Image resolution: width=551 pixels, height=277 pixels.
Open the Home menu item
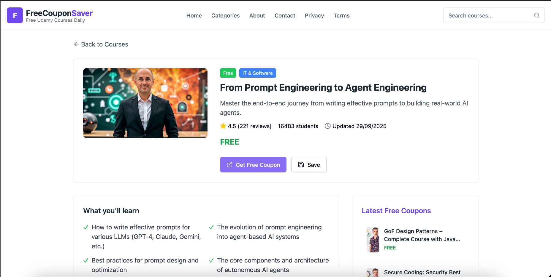[194, 15]
